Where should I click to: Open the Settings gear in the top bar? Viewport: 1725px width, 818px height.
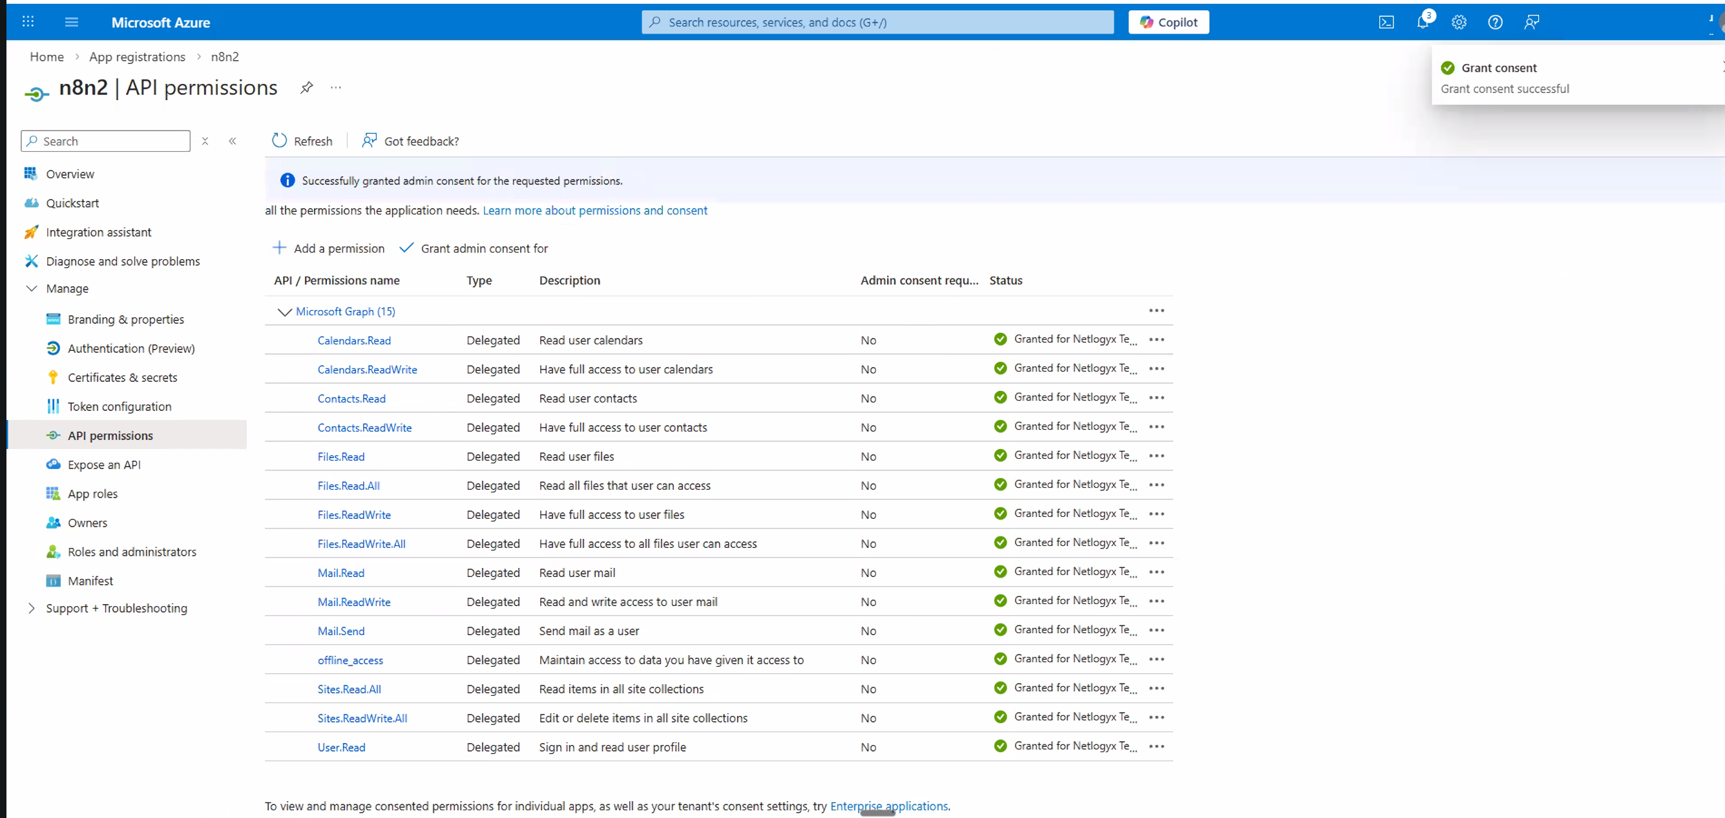click(x=1459, y=22)
